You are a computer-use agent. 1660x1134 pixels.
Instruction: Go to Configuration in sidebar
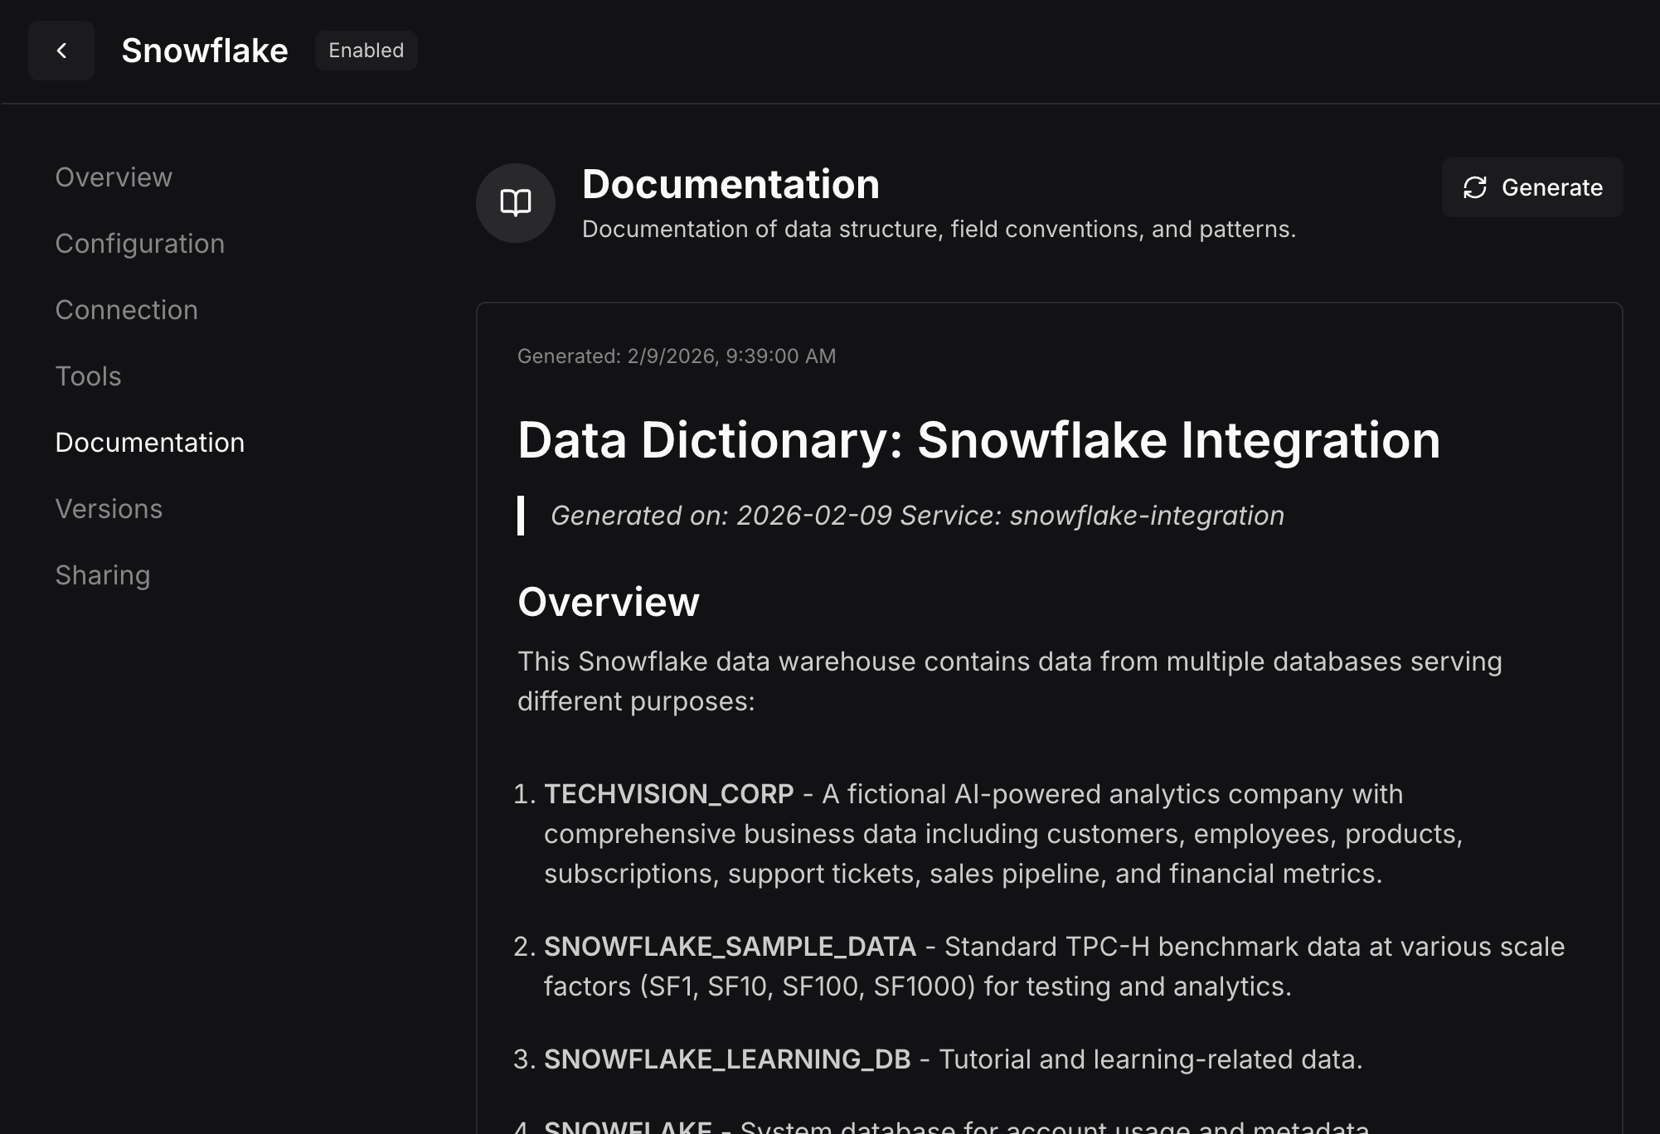tap(139, 244)
